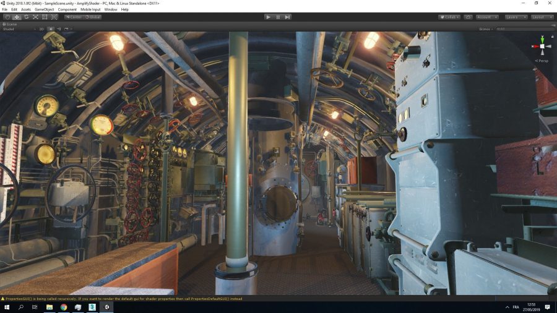Click the Collab button
Screen dimensions: 557x313
pos(449,17)
